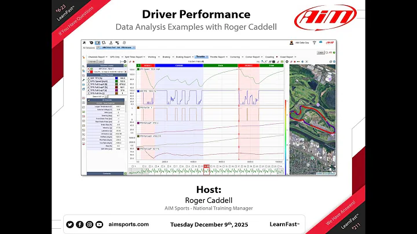Select the highlighted analysis view icon
Viewport: 417px width, 234px height.
[x=98, y=42]
